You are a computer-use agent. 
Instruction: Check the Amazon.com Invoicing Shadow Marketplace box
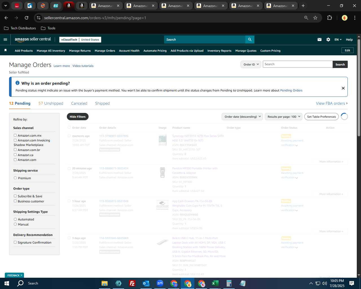(x=15, y=140)
